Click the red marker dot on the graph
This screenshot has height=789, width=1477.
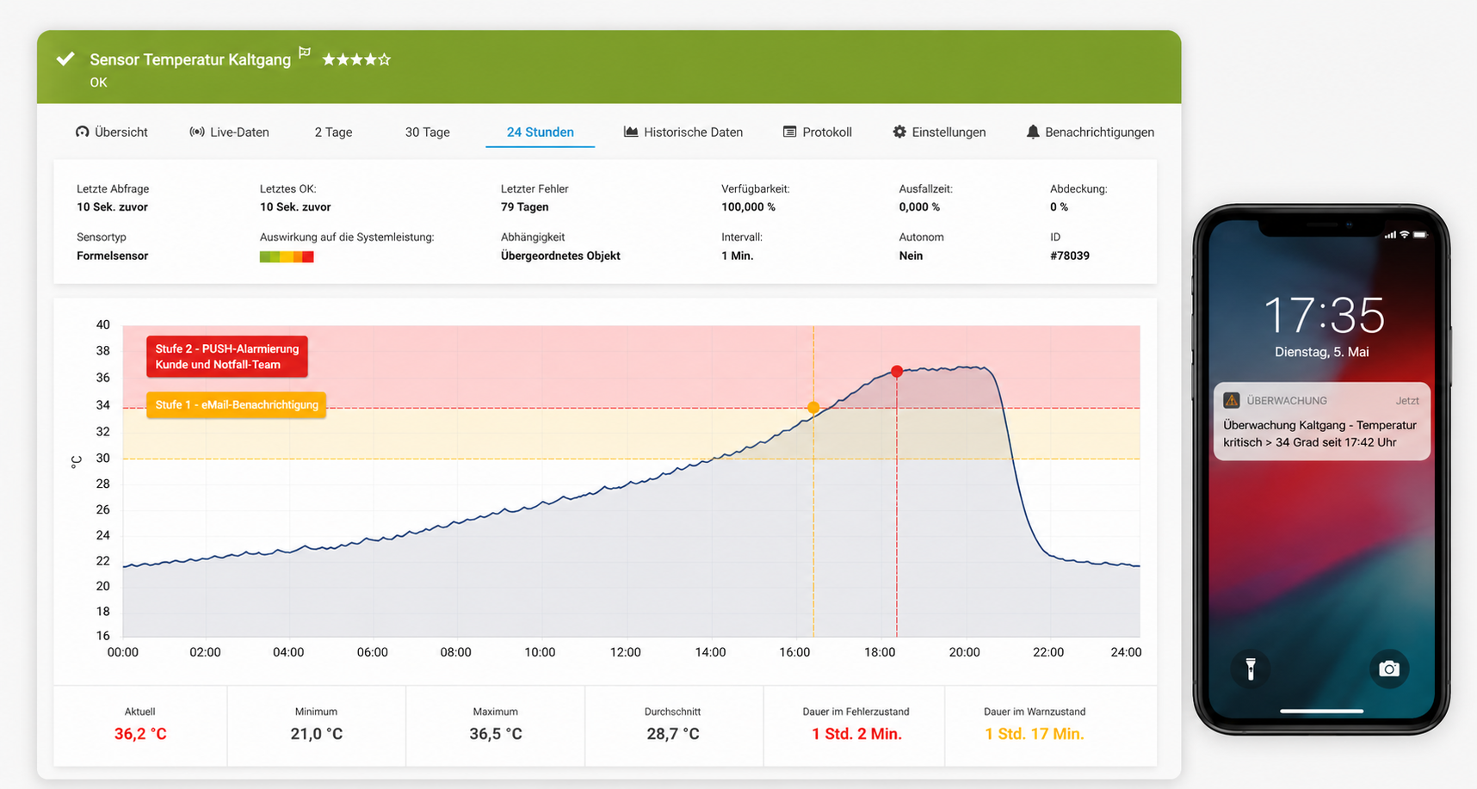[x=897, y=372]
